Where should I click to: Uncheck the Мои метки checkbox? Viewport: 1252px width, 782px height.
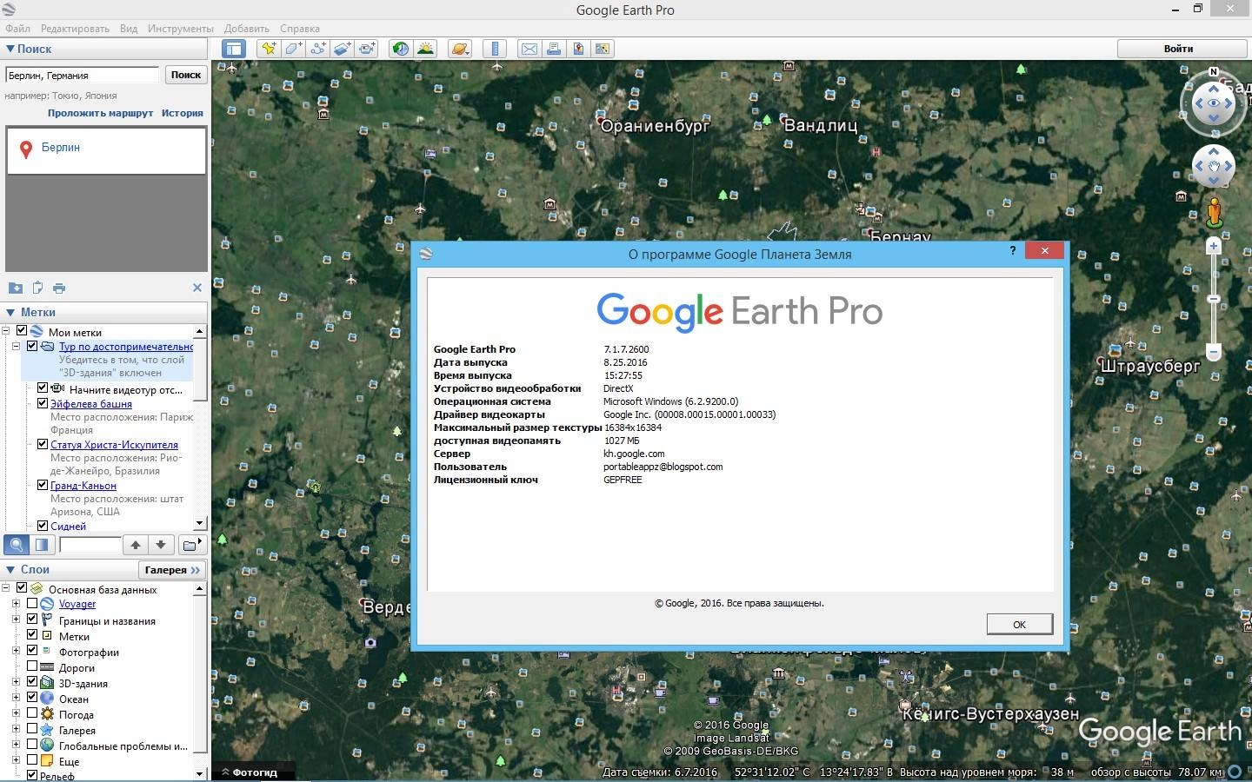[22, 331]
